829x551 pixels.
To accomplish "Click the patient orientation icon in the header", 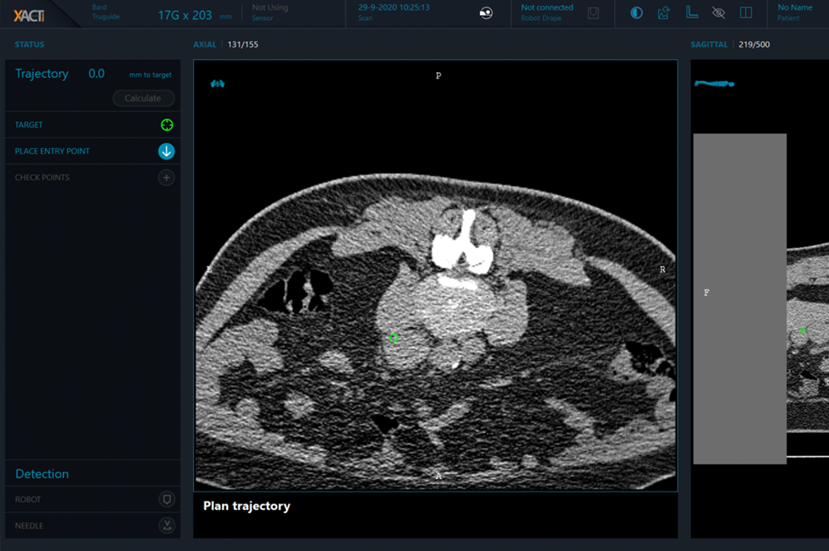I will tap(486, 13).
